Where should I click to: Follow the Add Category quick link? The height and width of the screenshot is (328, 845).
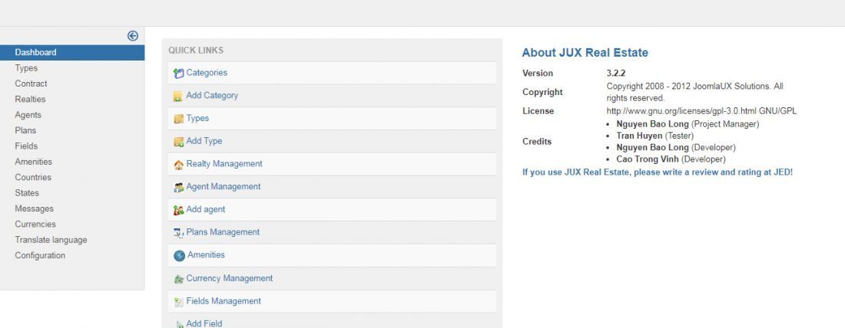click(x=212, y=95)
